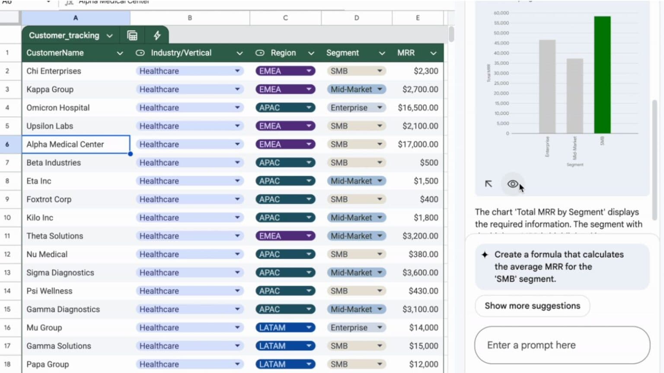The width and height of the screenshot is (664, 373).
Task: Click the Show more suggestions button
Action: click(x=532, y=306)
